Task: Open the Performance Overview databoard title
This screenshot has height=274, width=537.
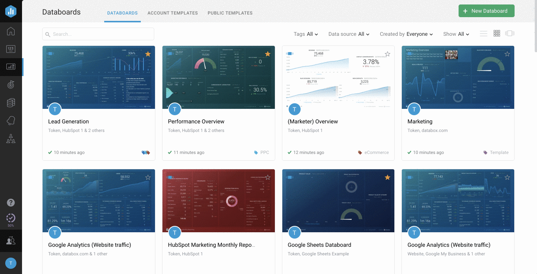Action: (x=196, y=122)
